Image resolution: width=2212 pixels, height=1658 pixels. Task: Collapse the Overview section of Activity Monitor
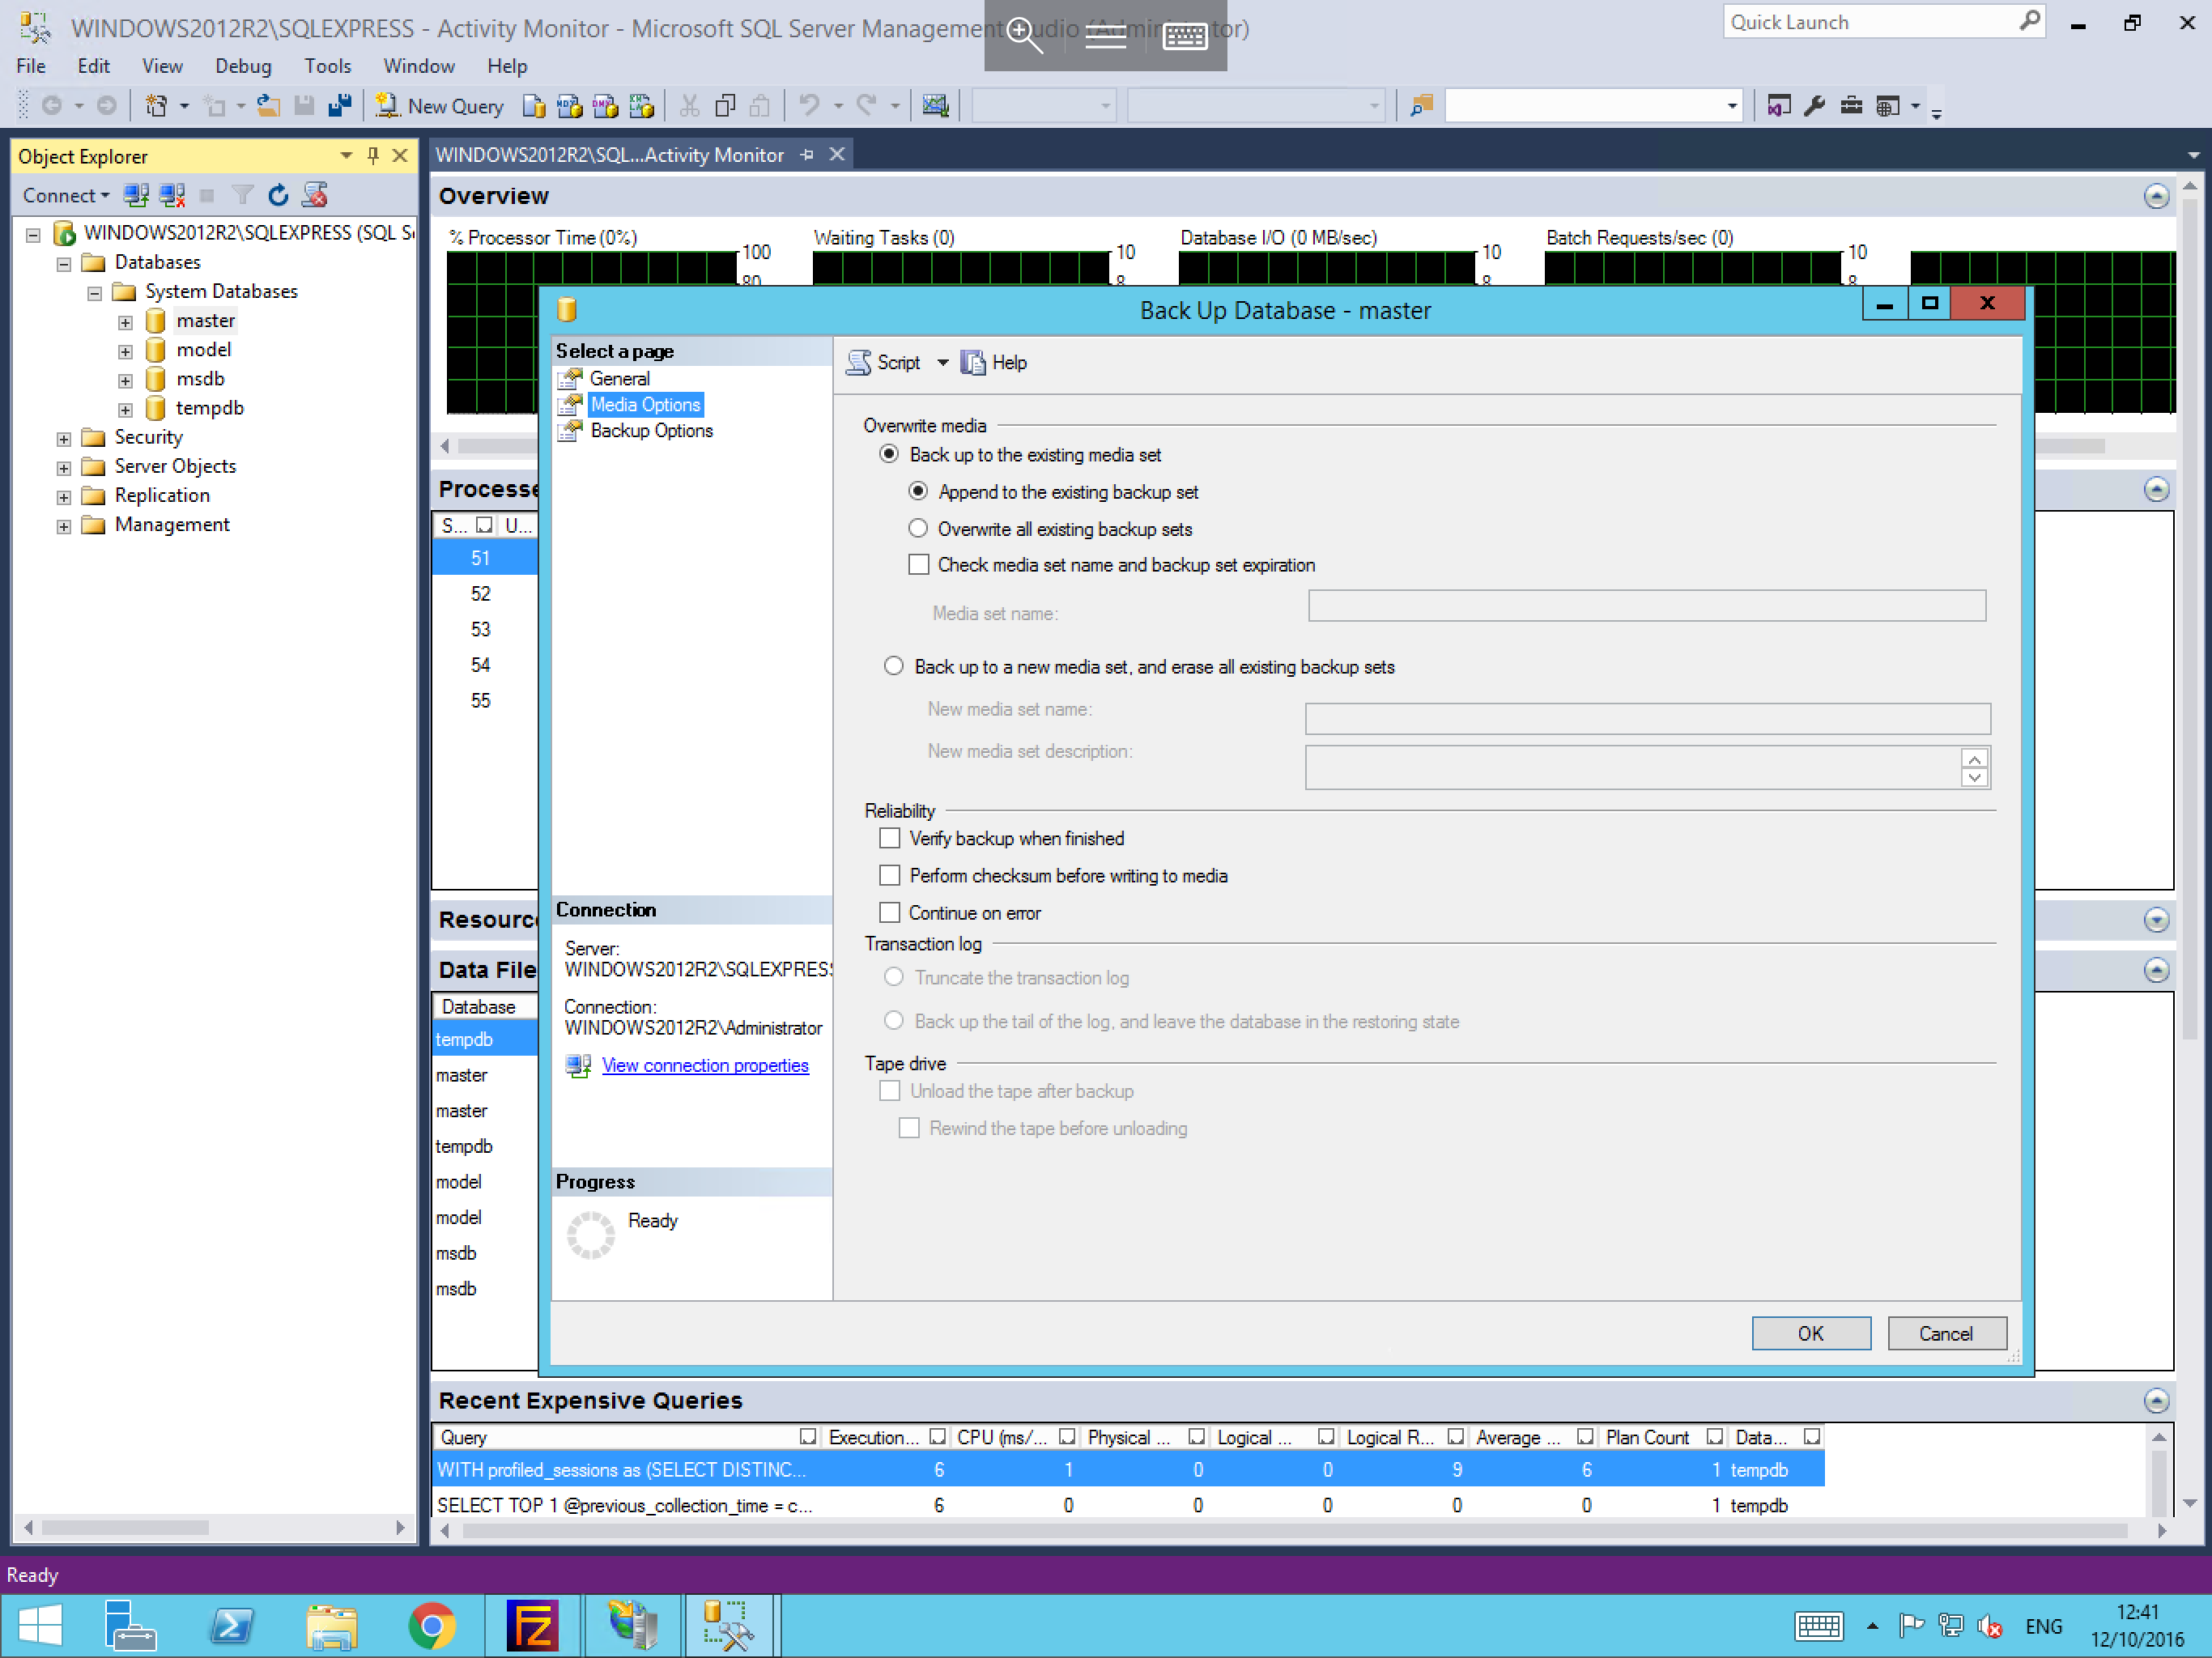click(2157, 196)
